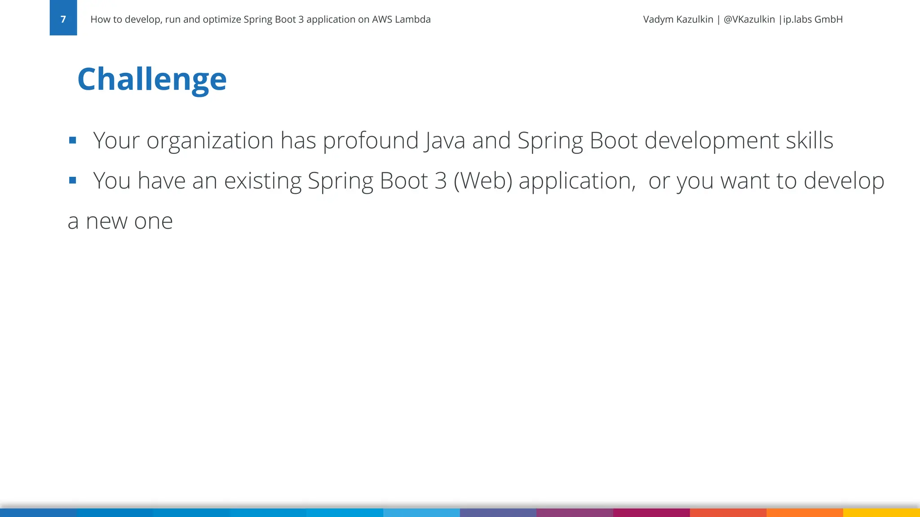The height and width of the screenshot is (517, 920).
Task: Click the header title 'How to develop, run and optimize Spring Boot 3 application on AWS Lambda'
Action: click(261, 20)
